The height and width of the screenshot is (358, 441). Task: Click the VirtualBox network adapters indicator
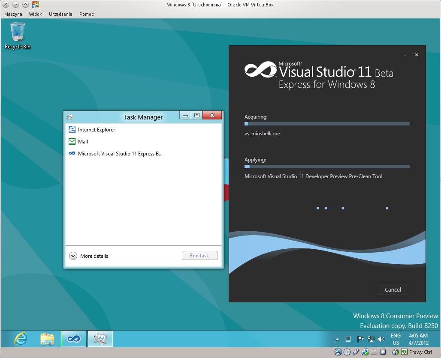point(365,352)
